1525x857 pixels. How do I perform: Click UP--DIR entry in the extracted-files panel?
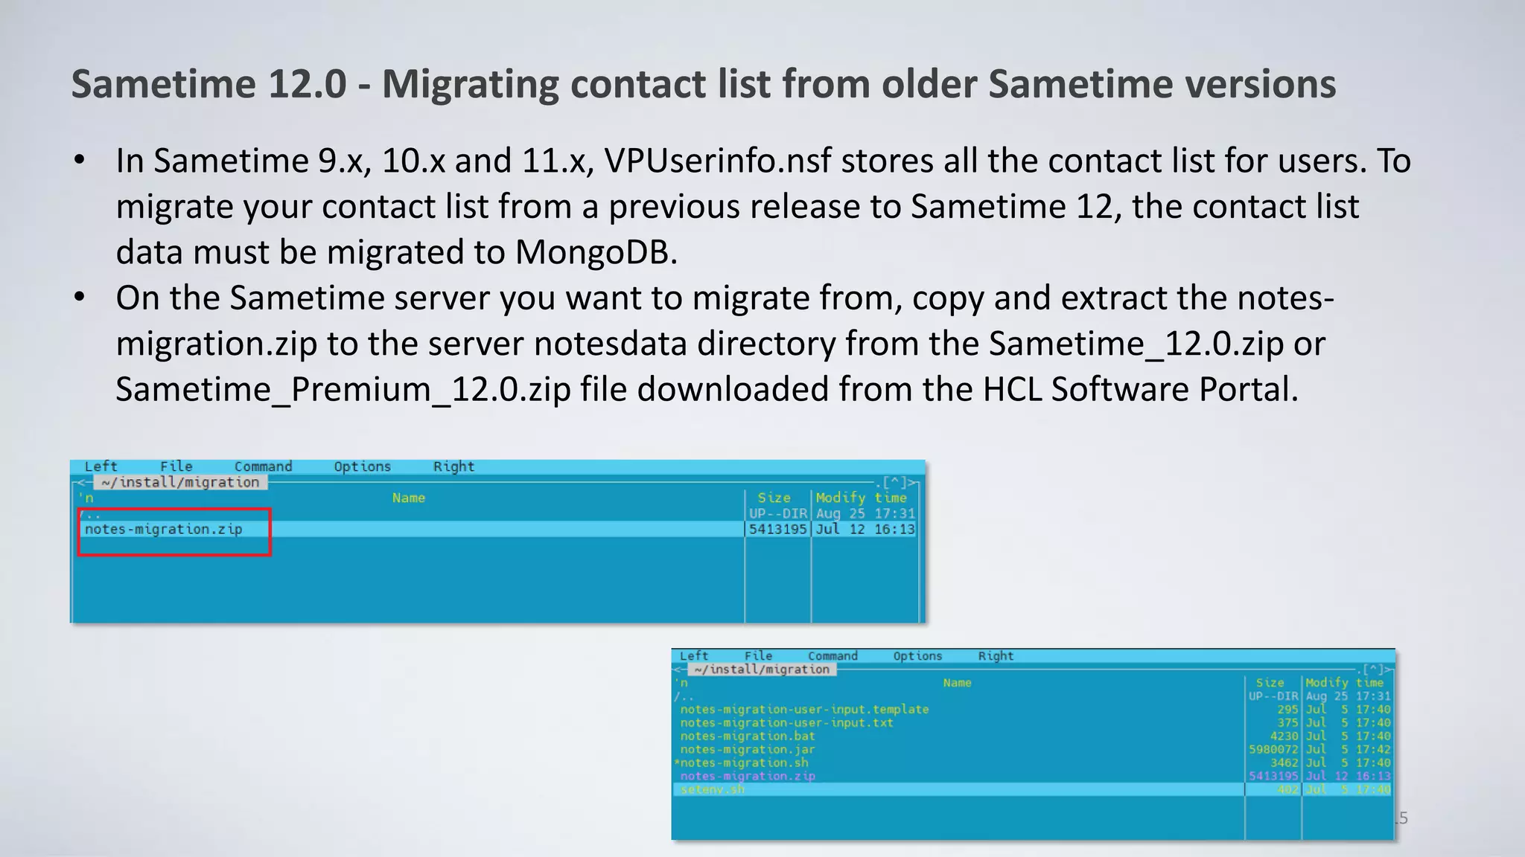(x=1273, y=696)
